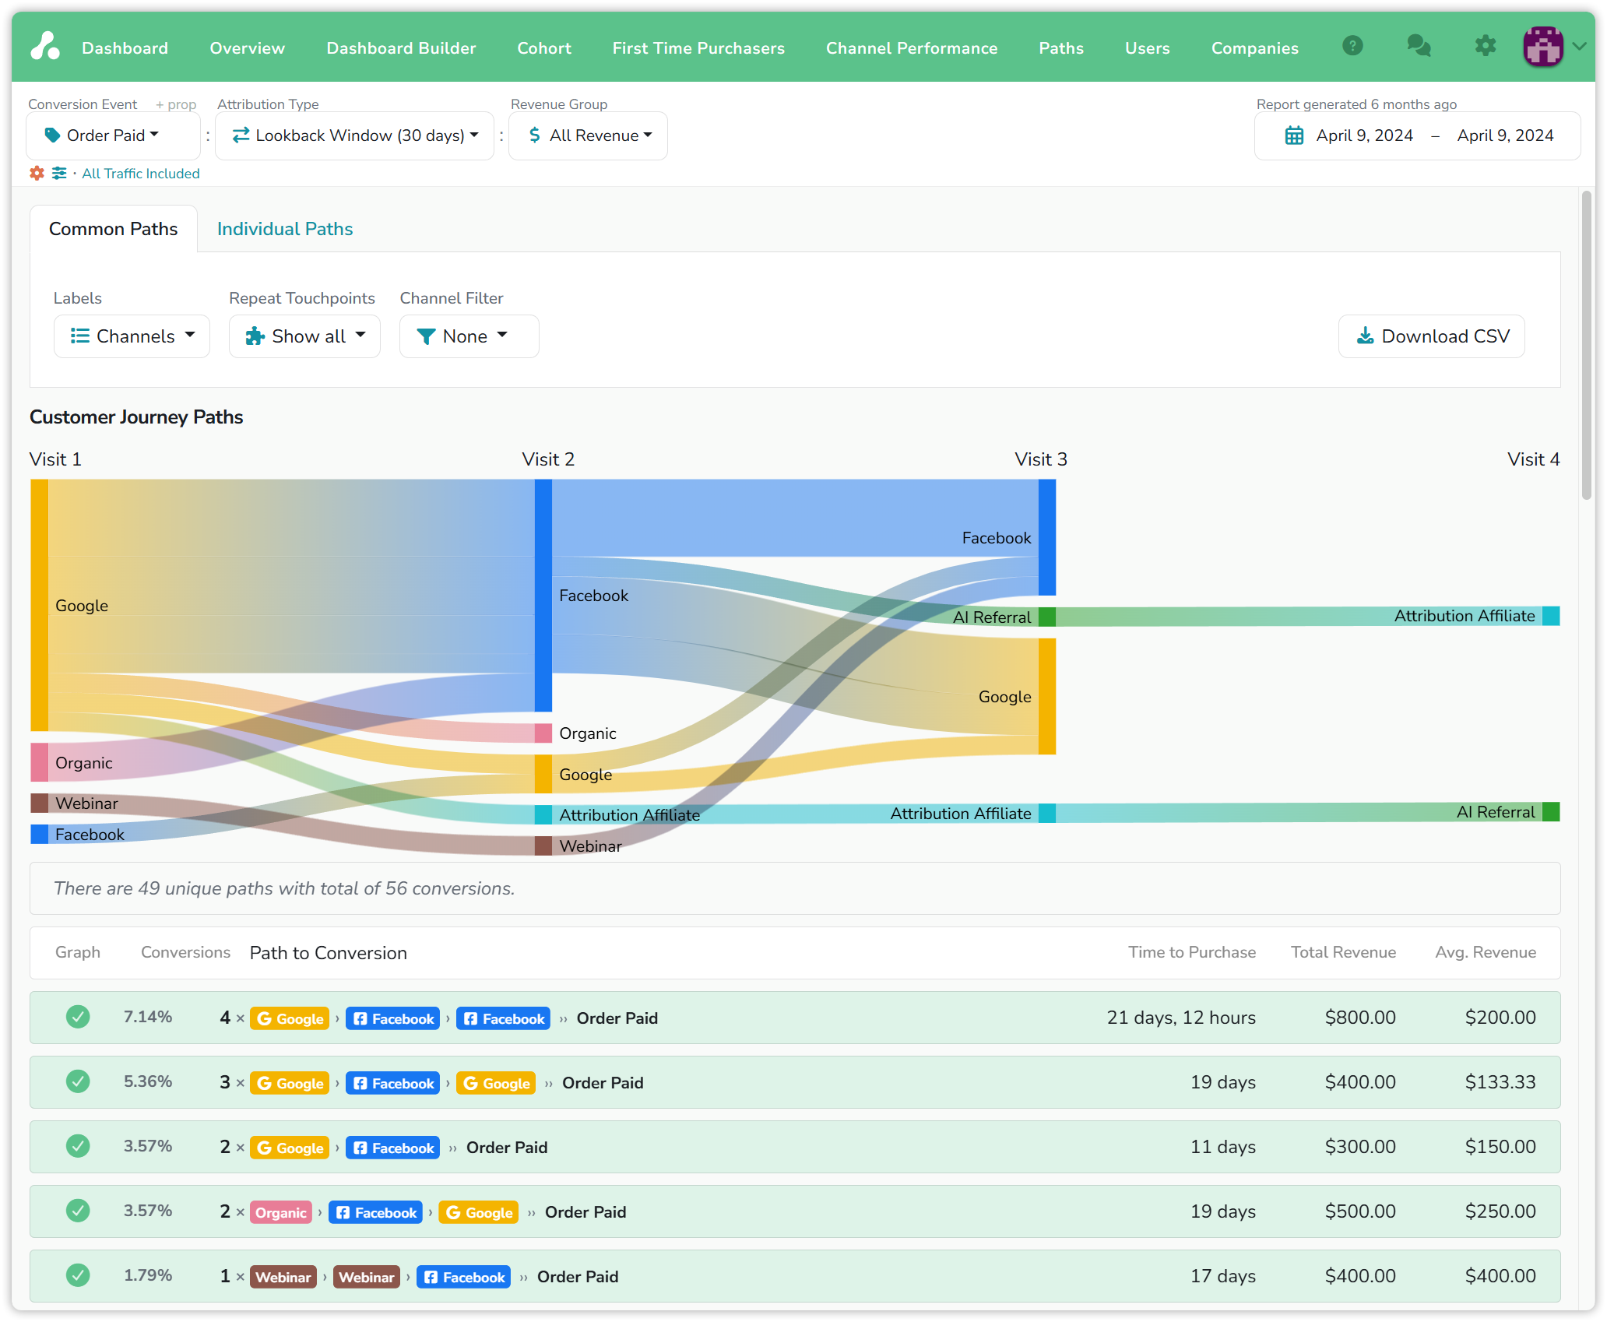Click the Visit 1 Organic node
Image resolution: width=1607 pixels, height=1322 pixels.
tap(39, 762)
